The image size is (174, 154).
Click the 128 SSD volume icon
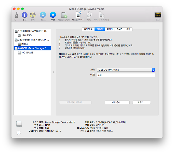19,36
